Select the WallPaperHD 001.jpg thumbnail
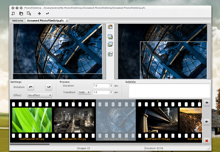 click(32, 120)
